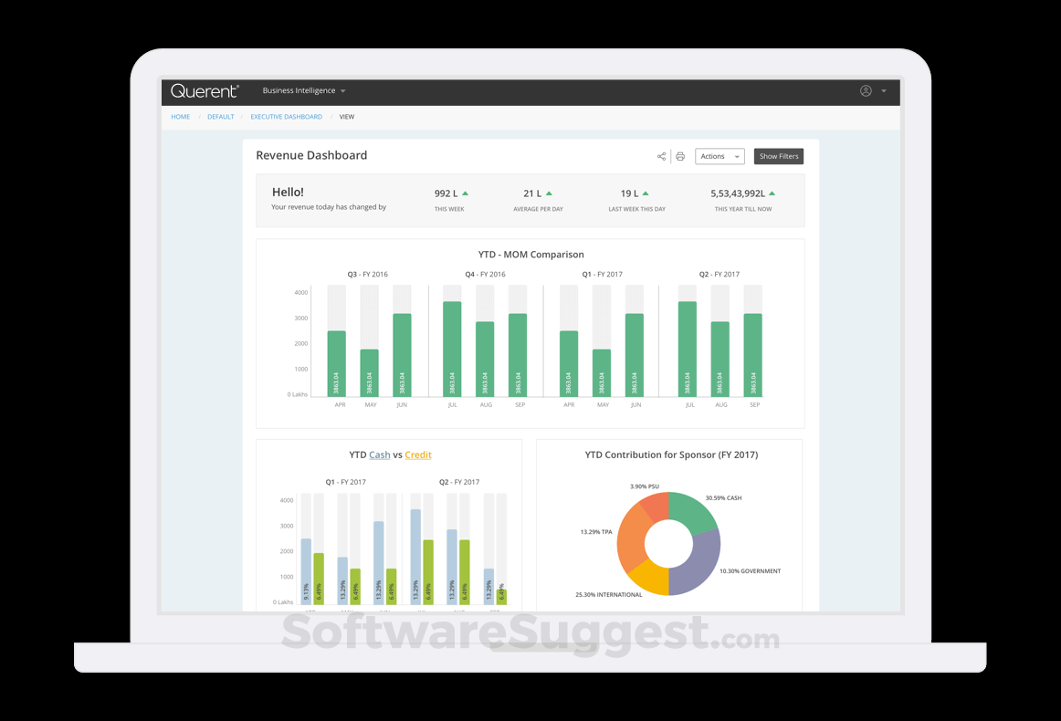Viewport: 1061px width, 721px height.
Task: Click the Querent logo
Action: tap(205, 90)
